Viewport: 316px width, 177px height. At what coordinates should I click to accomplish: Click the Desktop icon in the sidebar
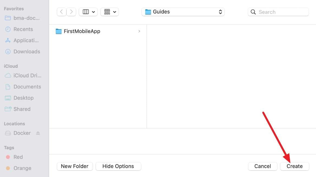click(8, 98)
